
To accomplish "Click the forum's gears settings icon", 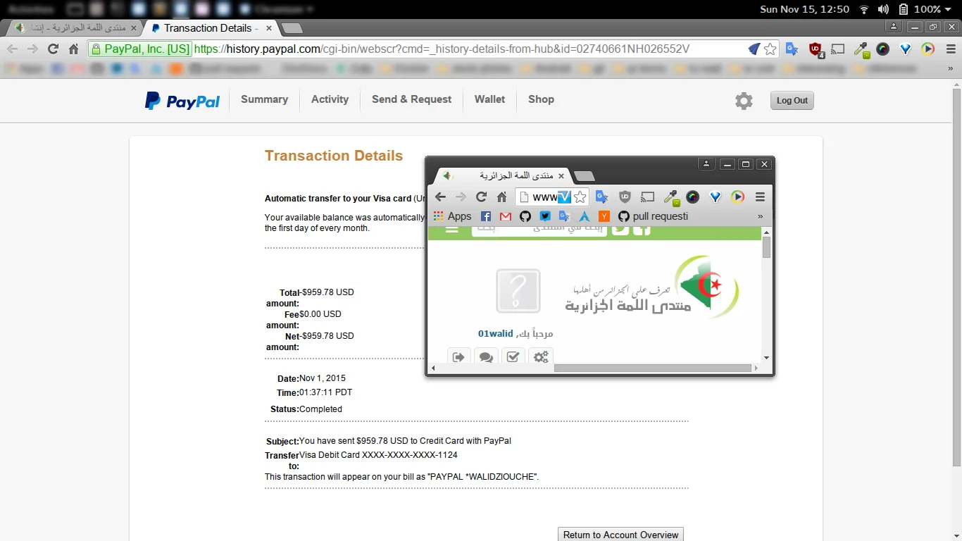I will 540,357.
